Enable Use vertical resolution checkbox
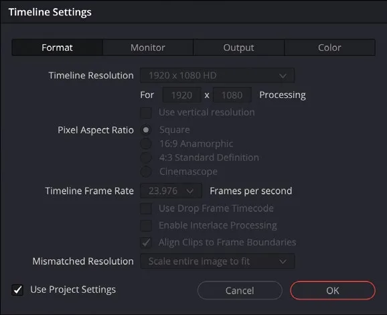This screenshot has width=387, height=315. (x=146, y=113)
